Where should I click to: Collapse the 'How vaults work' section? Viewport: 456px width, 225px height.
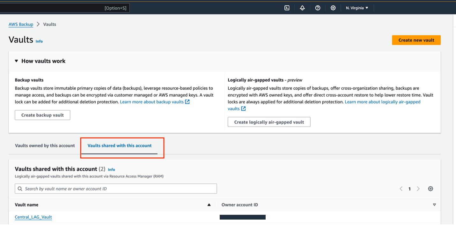tap(16, 61)
